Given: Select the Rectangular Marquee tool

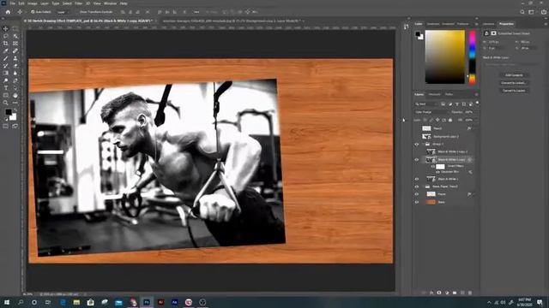Looking at the screenshot, I should tap(15, 28).
